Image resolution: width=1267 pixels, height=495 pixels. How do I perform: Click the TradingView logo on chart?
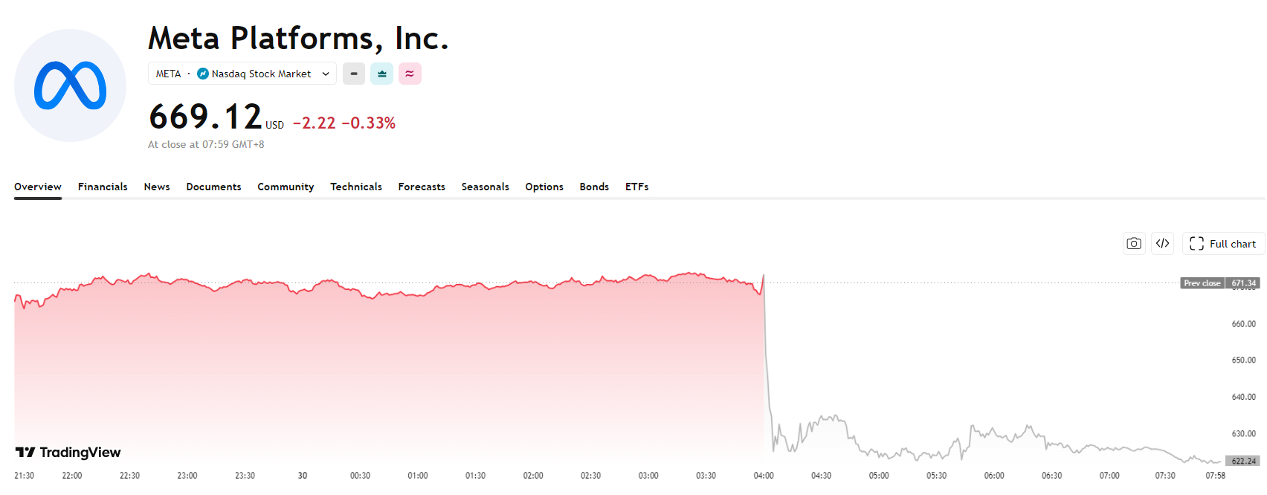[68, 453]
